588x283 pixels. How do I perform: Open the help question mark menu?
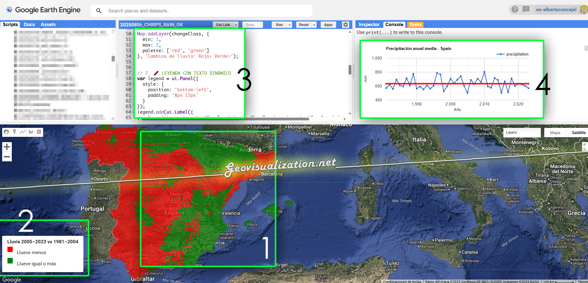[515, 10]
